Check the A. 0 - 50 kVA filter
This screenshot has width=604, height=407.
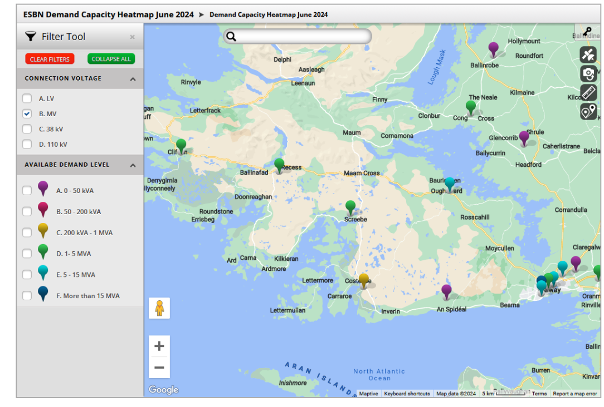coord(27,190)
